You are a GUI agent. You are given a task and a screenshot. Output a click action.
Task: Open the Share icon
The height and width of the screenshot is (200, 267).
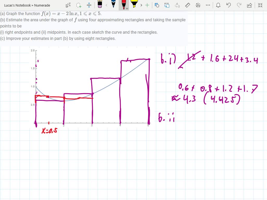coord(250,5)
